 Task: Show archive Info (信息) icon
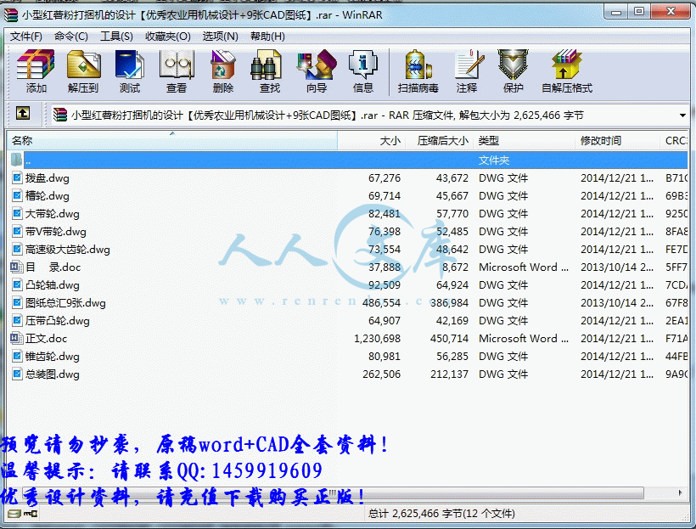(363, 65)
